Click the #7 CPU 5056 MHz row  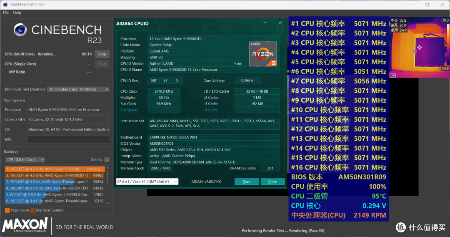coord(339,81)
